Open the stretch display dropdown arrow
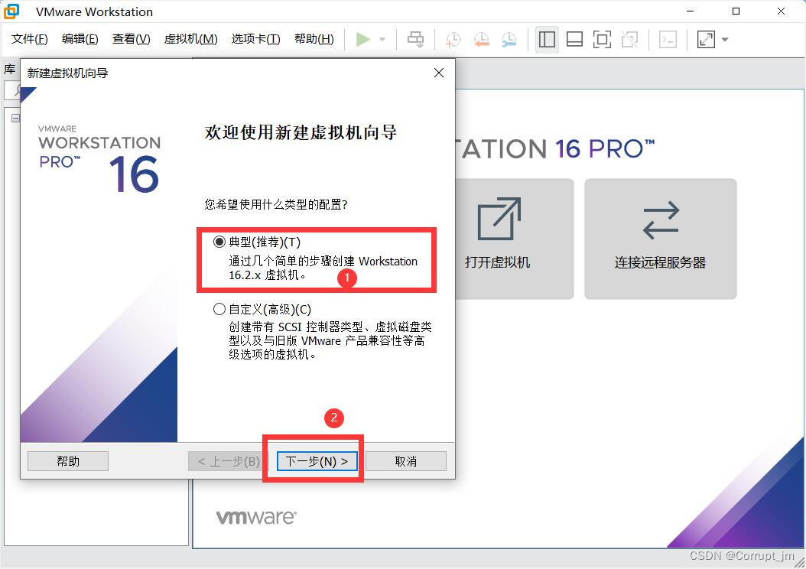Screen dimensions: 806x569 pyautogui.click(x=725, y=40)
